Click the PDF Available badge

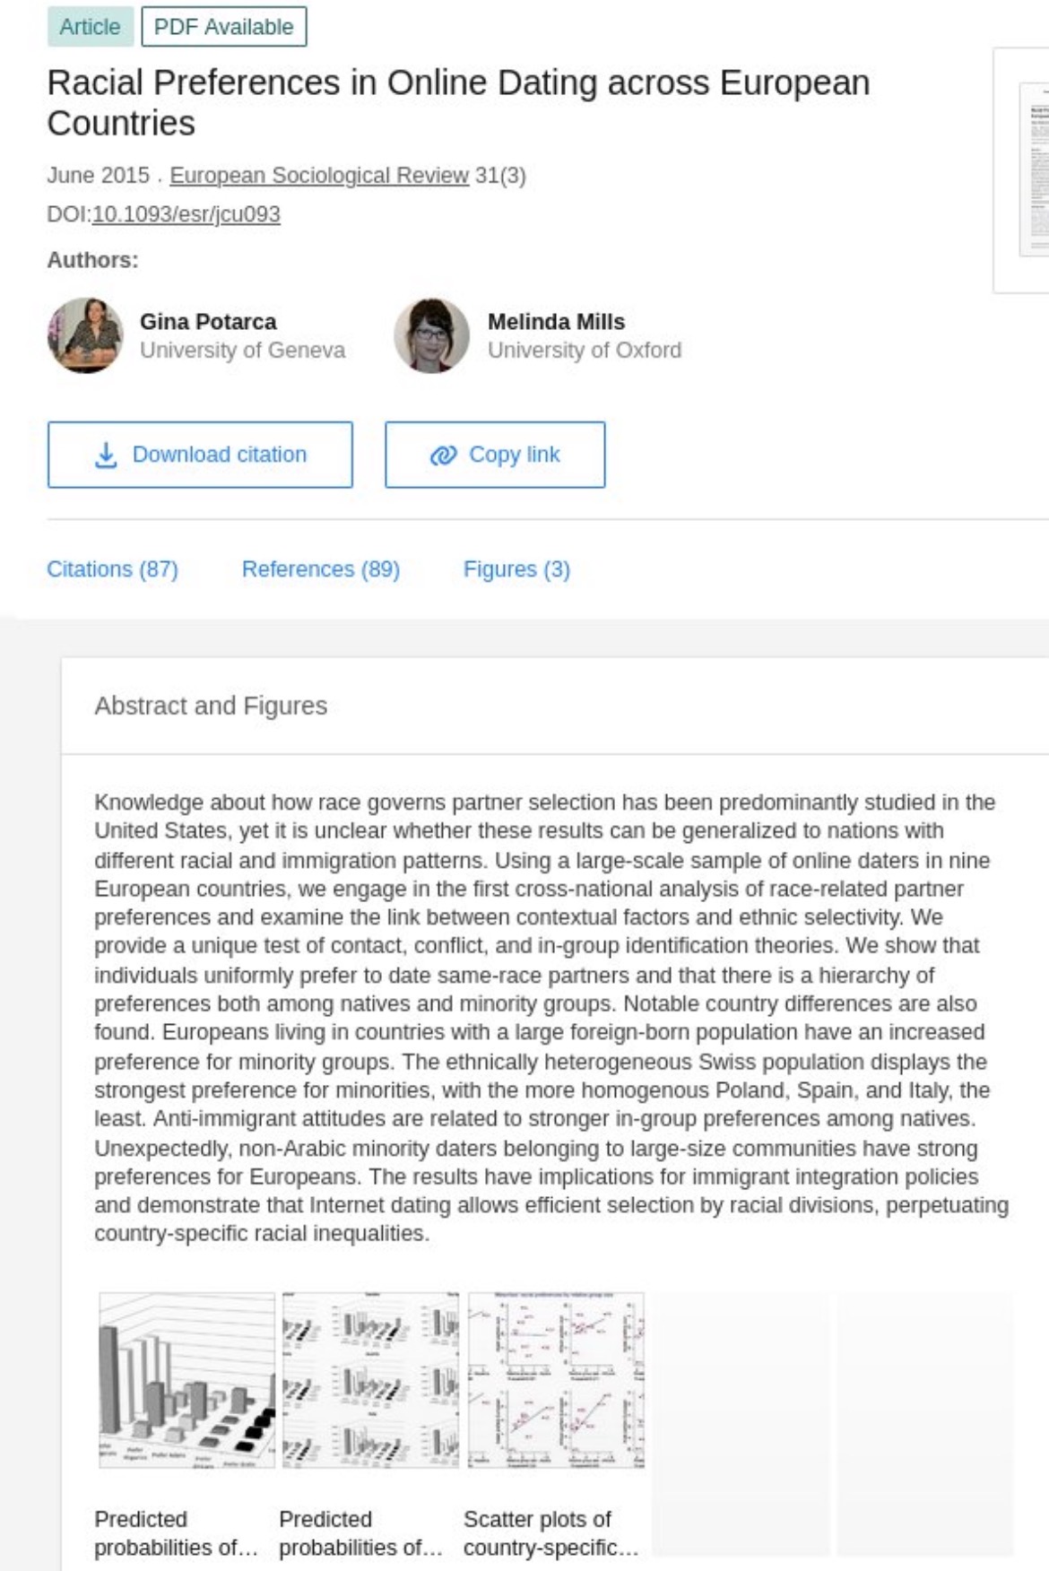click(x=224, y=27)
